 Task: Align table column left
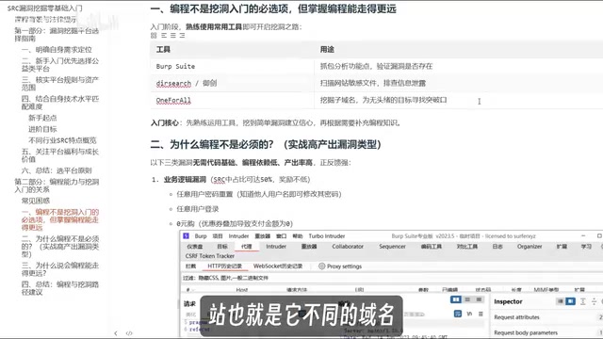(164, 36)
